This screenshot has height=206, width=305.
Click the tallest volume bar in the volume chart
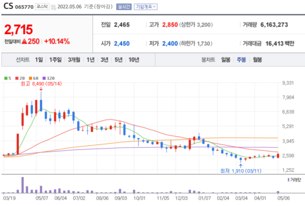[x=23, y=185]
